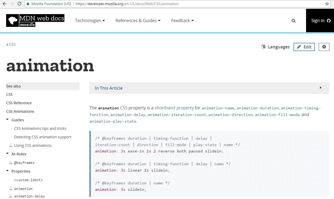Expand the In This Article section
Screen dimensions: 334x199
[209, 88]
